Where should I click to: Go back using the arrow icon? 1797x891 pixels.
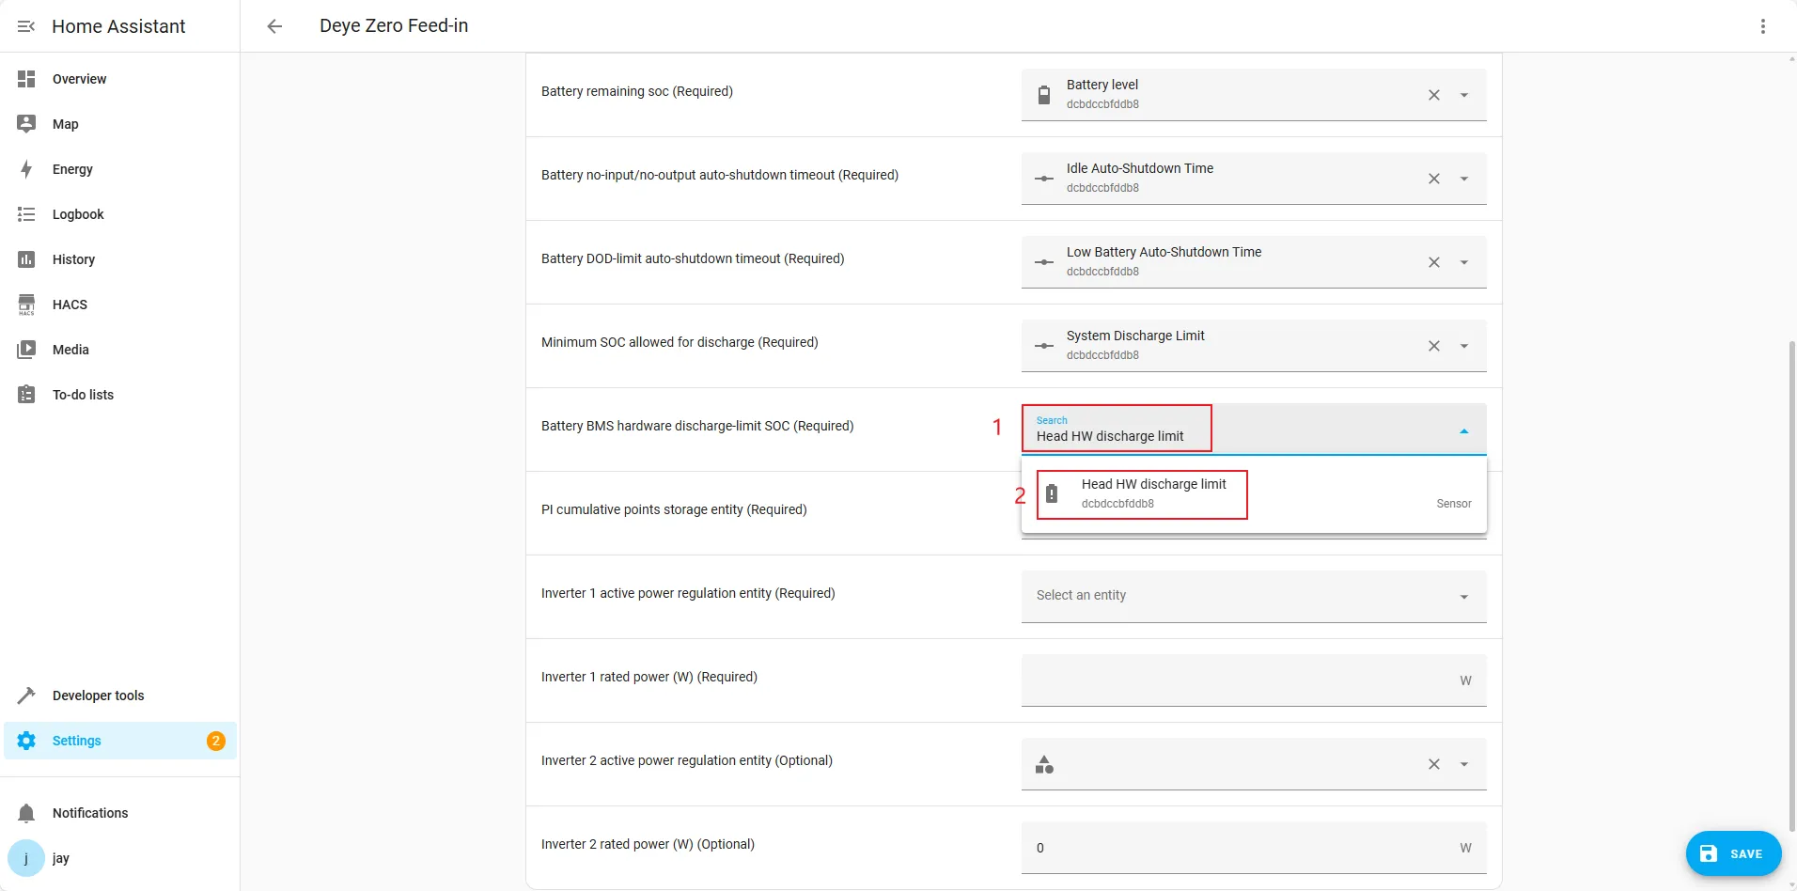click(274, 26)
